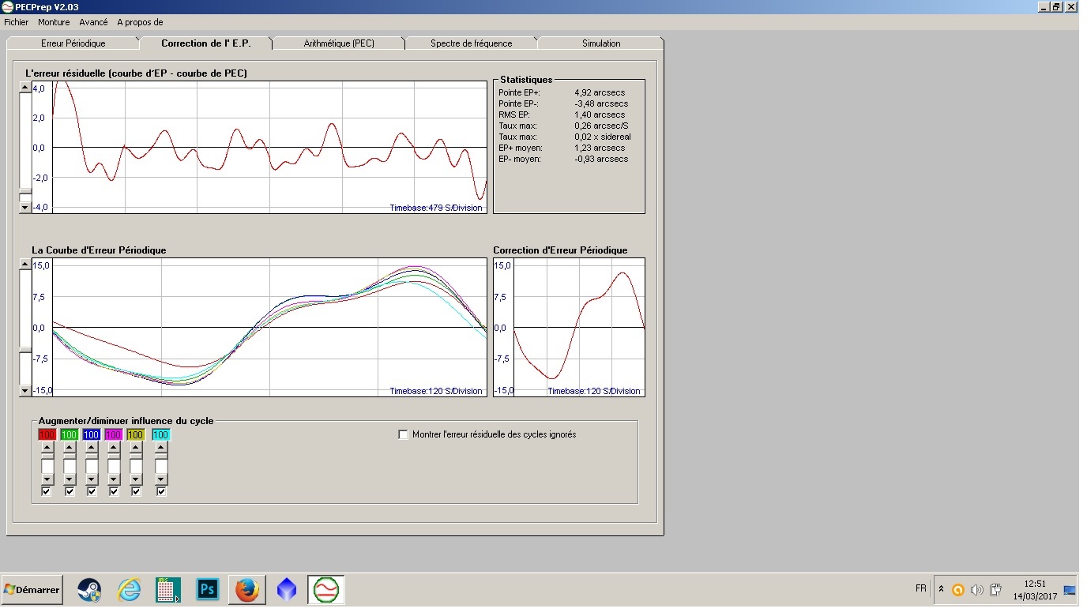Viewport: 1087px width, 616px height.
Task: Uncheck the yellow cycle checkbox
Action: 136,491
